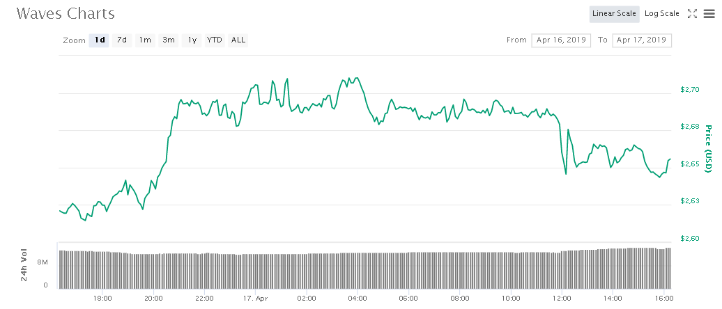The image size is (722, 309).
Task: Switch chart to Linear Scale
Action: (614, 13)
